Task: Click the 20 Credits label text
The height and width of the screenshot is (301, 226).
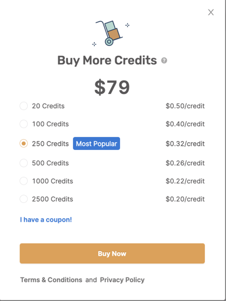Action: pyautogui.click(x=48, y=106)
